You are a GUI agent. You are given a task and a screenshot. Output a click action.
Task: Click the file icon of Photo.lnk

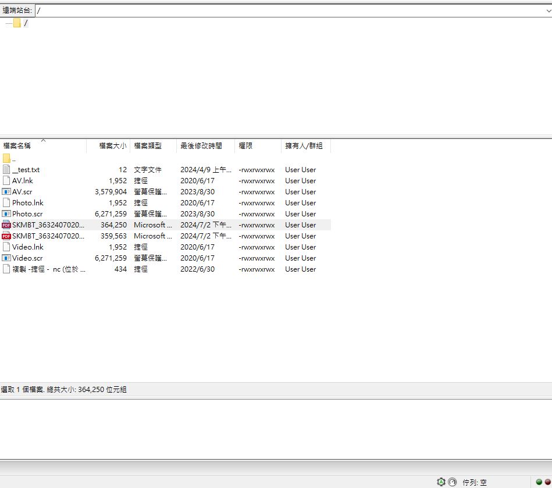[x=6, y=203]
